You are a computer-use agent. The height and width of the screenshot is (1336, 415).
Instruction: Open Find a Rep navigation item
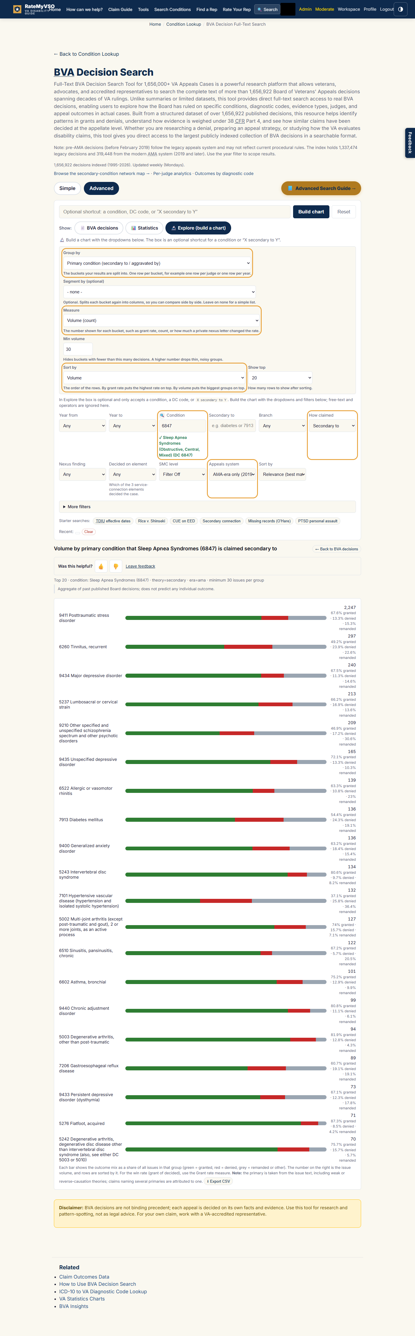[206, 9]
